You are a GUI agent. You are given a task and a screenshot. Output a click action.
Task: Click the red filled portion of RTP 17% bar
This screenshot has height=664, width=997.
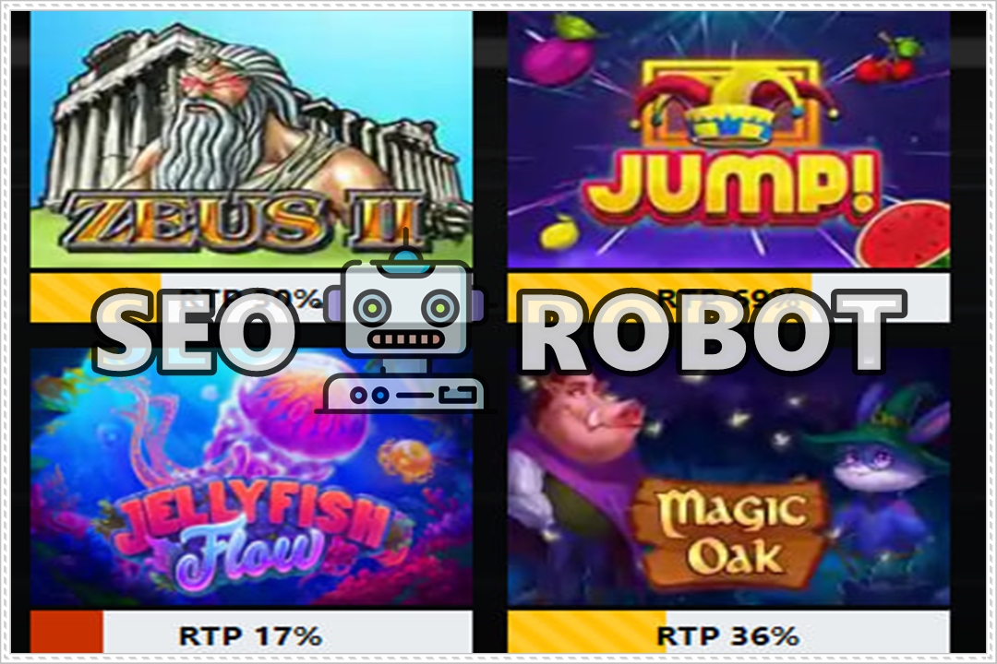click(66, 633)
